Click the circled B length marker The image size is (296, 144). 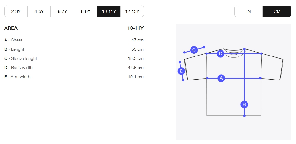(x=244, y=104)
